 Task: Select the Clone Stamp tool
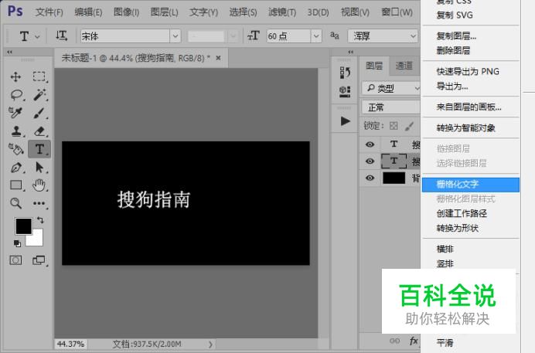tap(16, 131)
